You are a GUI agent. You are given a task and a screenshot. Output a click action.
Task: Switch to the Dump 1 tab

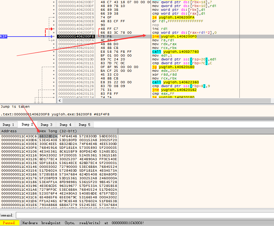pos(8,125)
